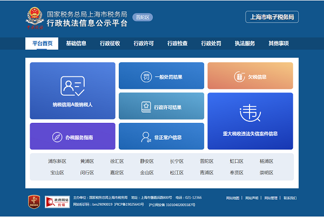Viewport: 324px width, 217px height.
Task: Click the 一般处罚结果 penalty icon
Action: [x=131, y=77]
